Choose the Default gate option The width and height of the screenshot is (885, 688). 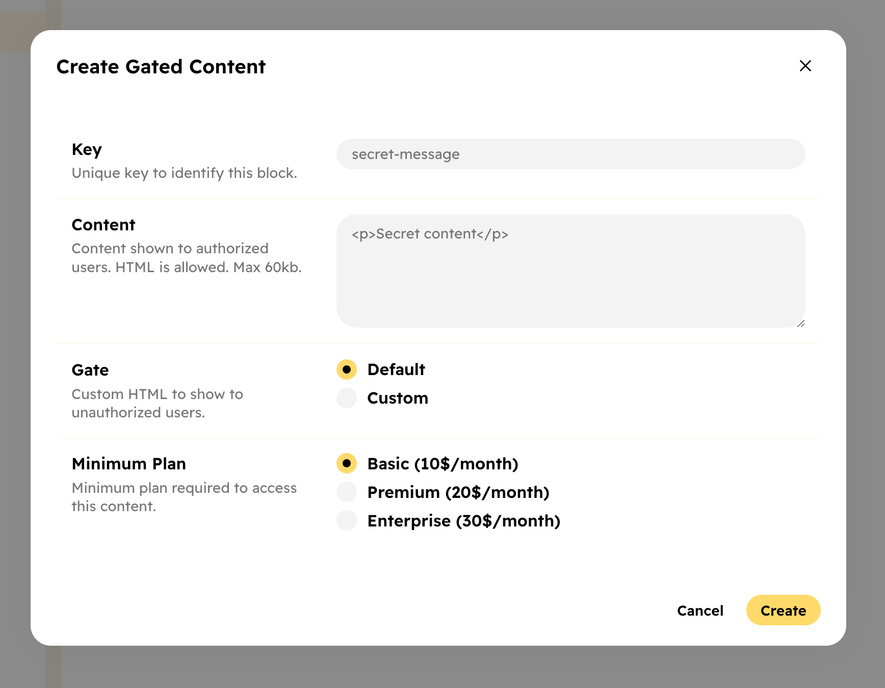pos(346,369)
